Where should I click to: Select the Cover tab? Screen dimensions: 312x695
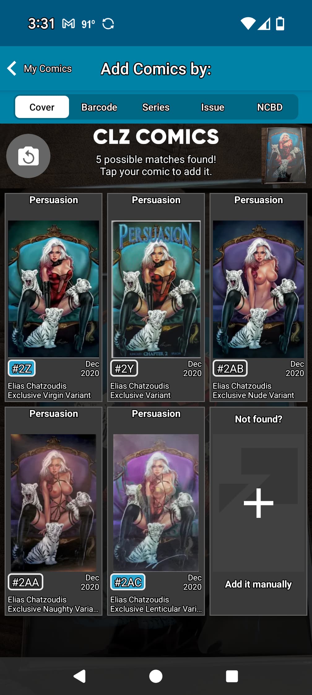click(42, 107)
